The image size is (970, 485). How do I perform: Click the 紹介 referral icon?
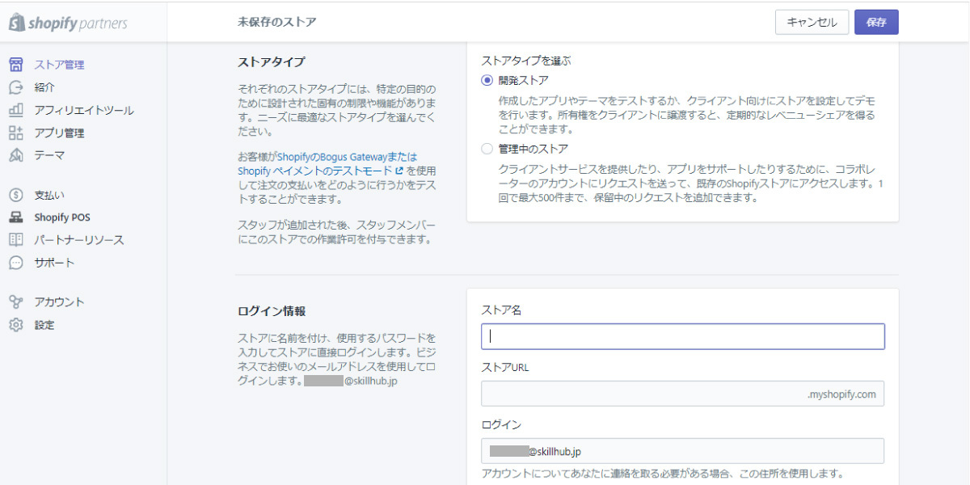16,87
